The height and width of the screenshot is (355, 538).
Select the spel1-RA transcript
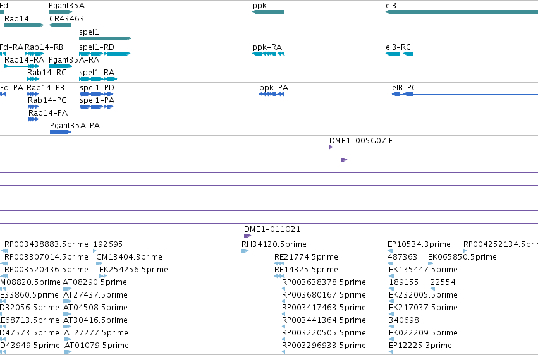click(98, 79)
